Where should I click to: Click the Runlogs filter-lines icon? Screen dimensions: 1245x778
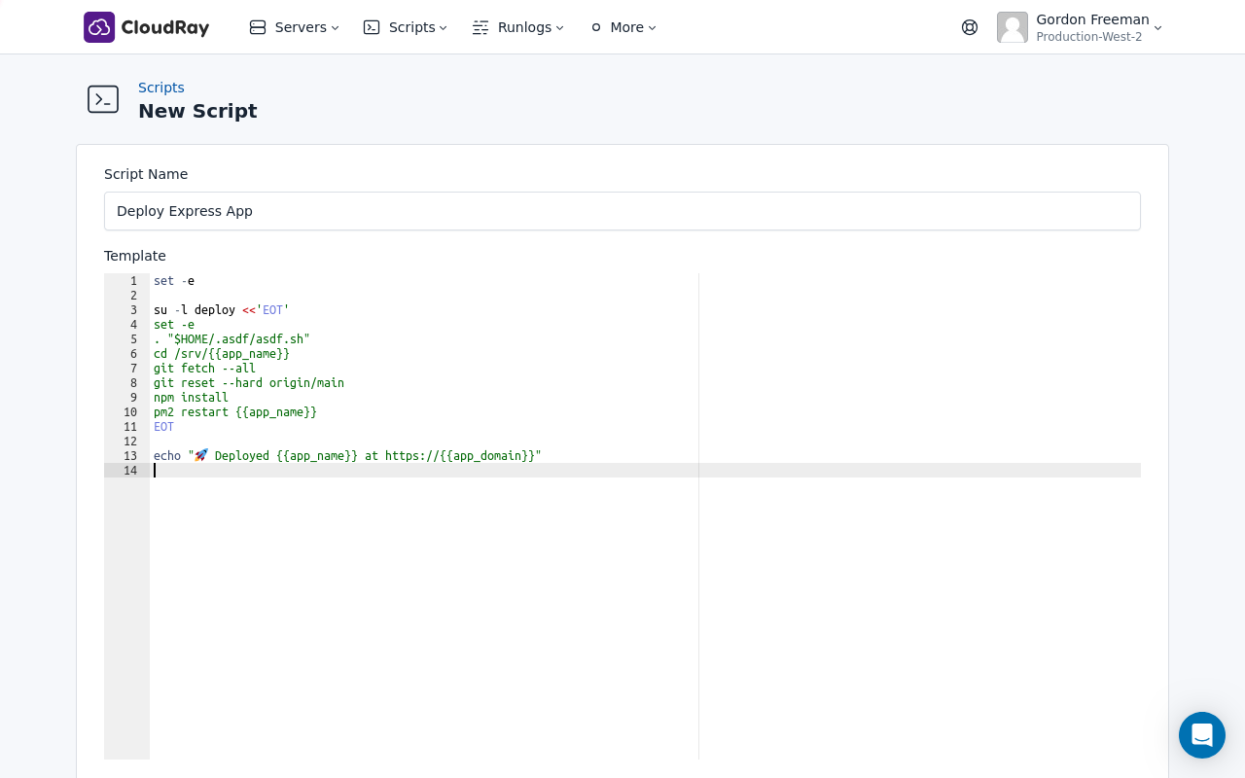point(480,27)
